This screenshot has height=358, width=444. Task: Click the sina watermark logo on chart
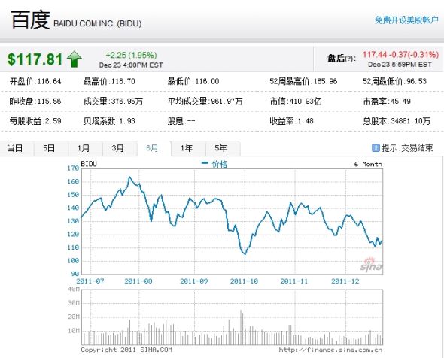[371, 265]
